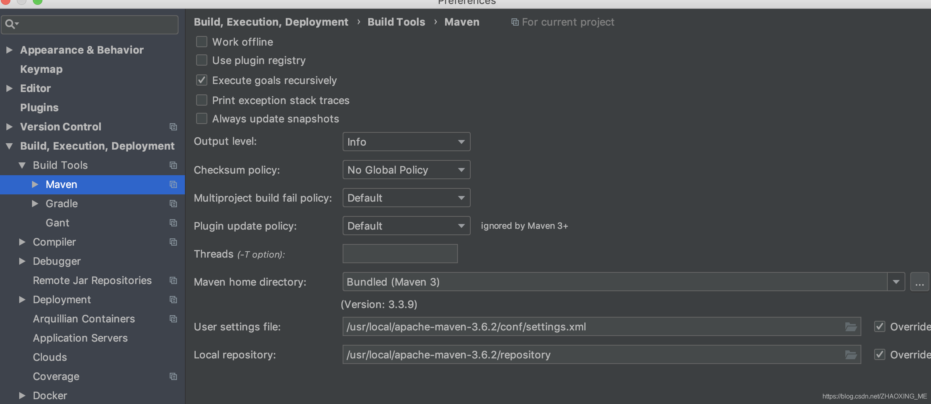
Task: Select Clouds settings item
Action: [50, 357]
